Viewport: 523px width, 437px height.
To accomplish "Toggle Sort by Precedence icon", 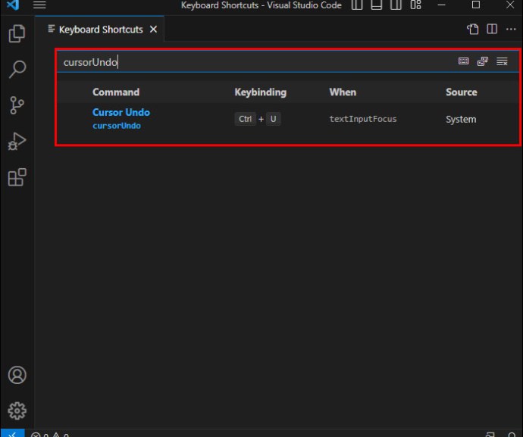I will [x=483, y=61].
